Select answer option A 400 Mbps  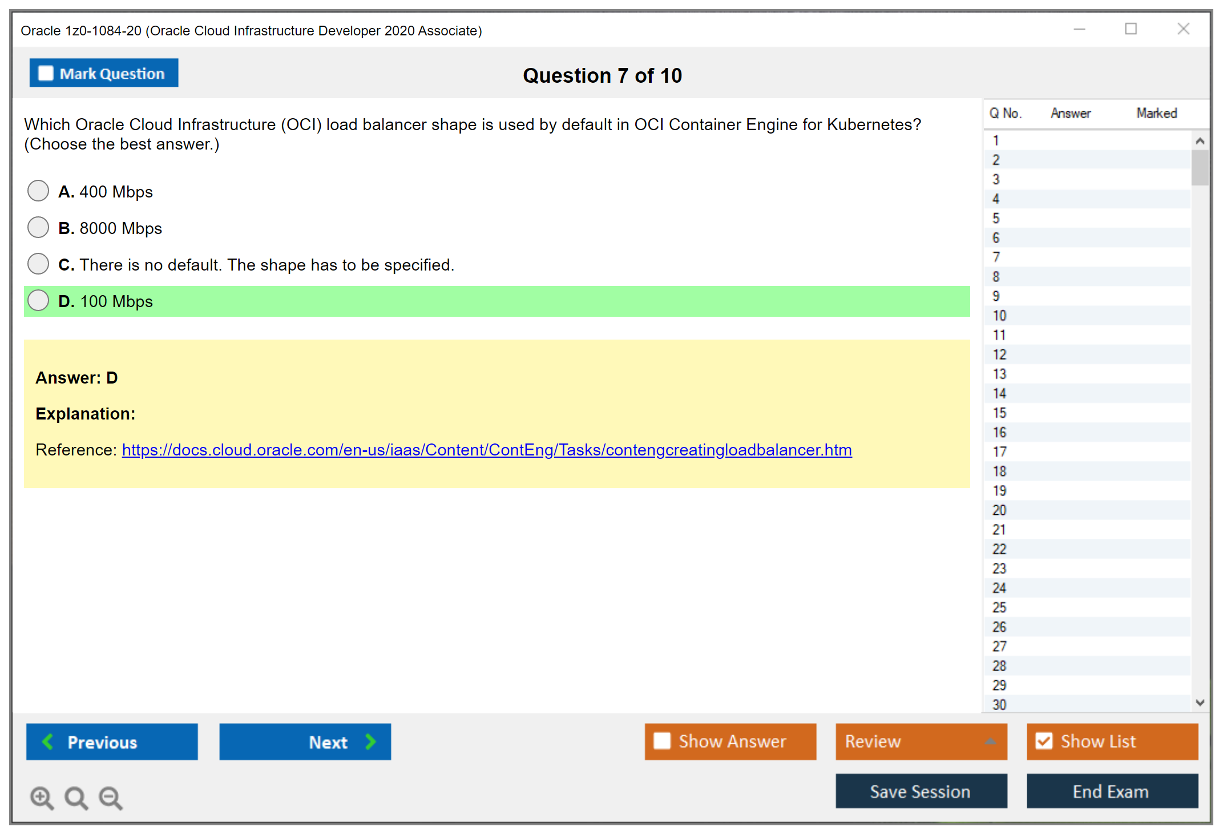pos(38,191)
